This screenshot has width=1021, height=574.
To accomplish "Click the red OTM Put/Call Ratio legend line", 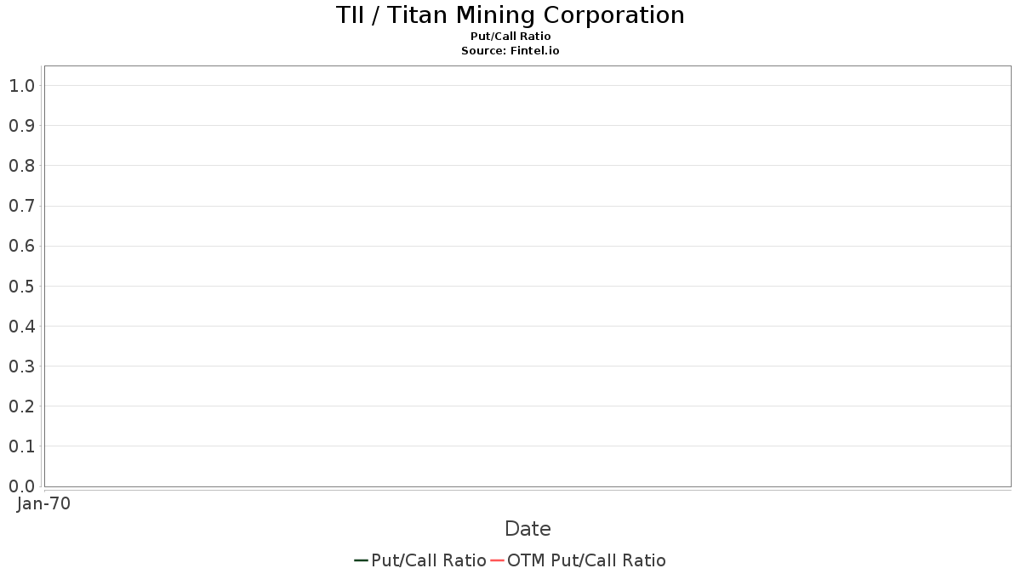I will 497,560.
